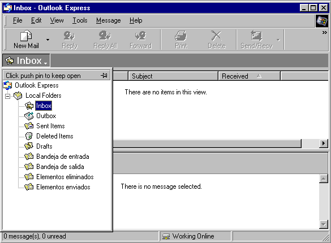
Task: Click the Print toolbar icon
Action: 181,36
